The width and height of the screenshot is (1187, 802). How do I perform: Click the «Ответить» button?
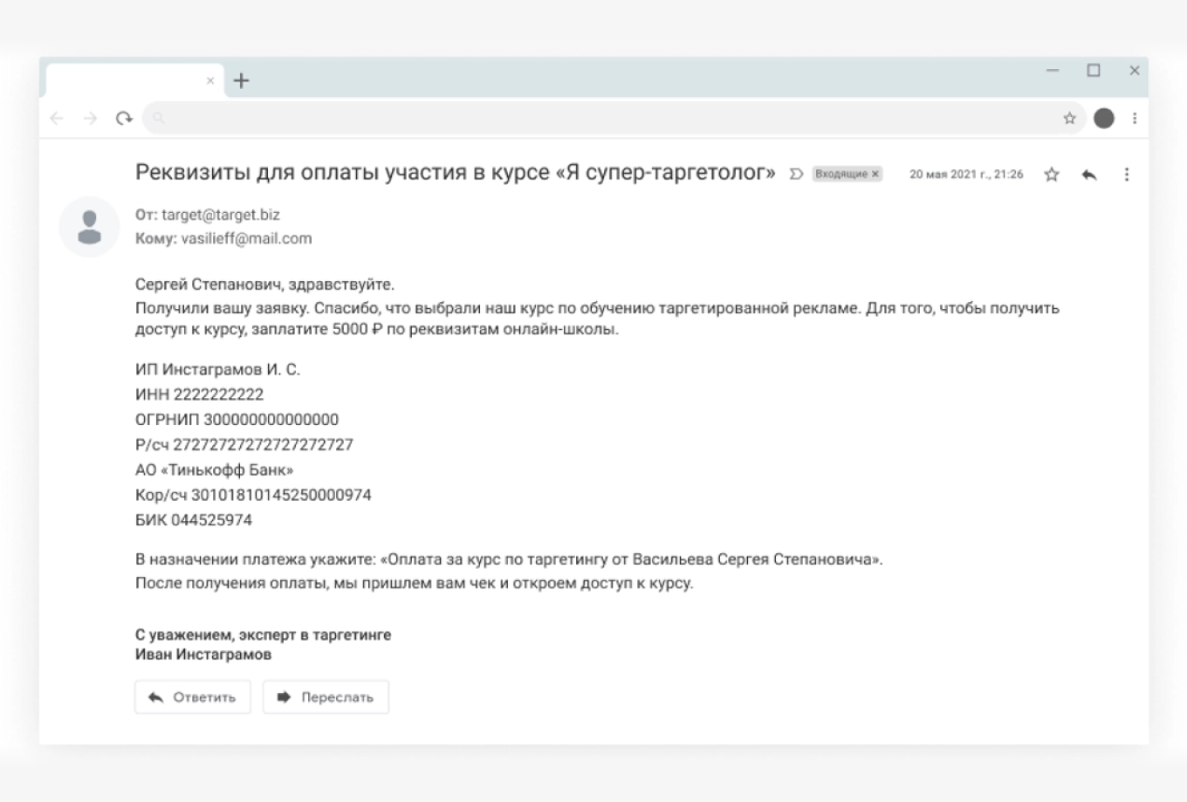point(192,696)
